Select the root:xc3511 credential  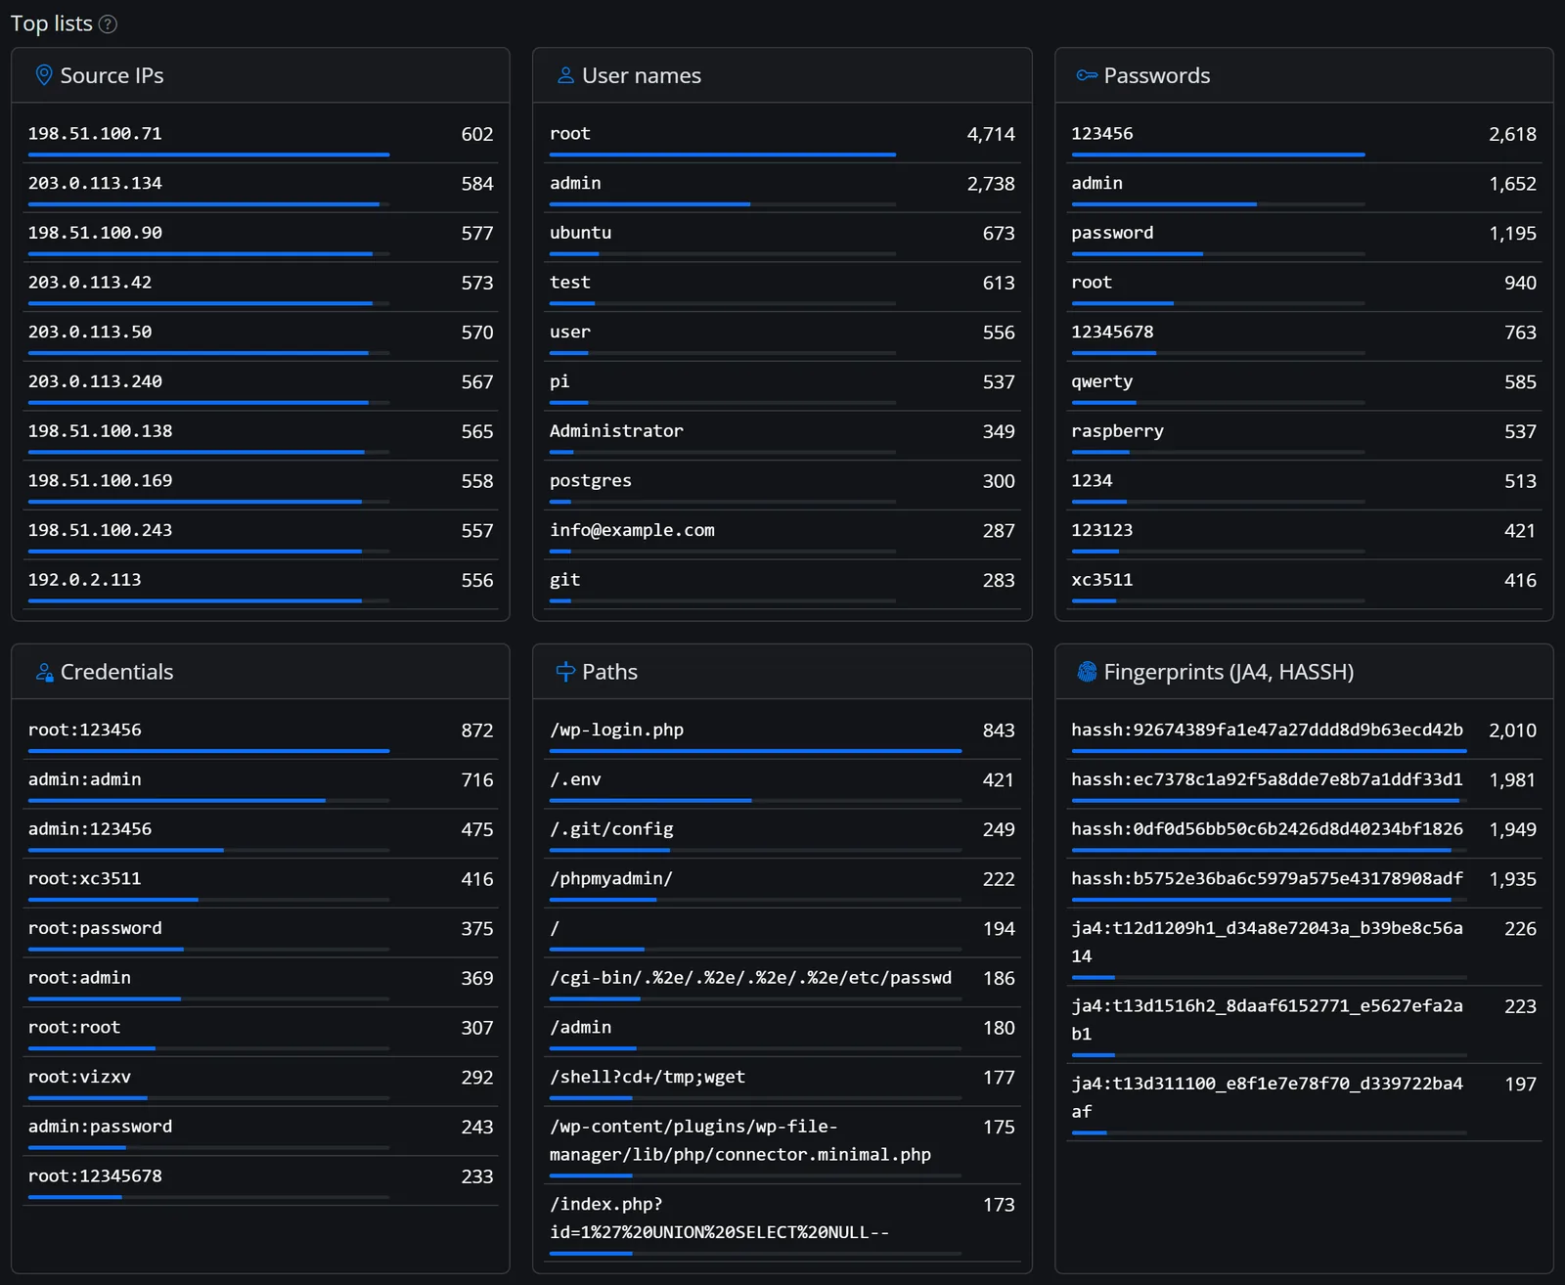260,883
